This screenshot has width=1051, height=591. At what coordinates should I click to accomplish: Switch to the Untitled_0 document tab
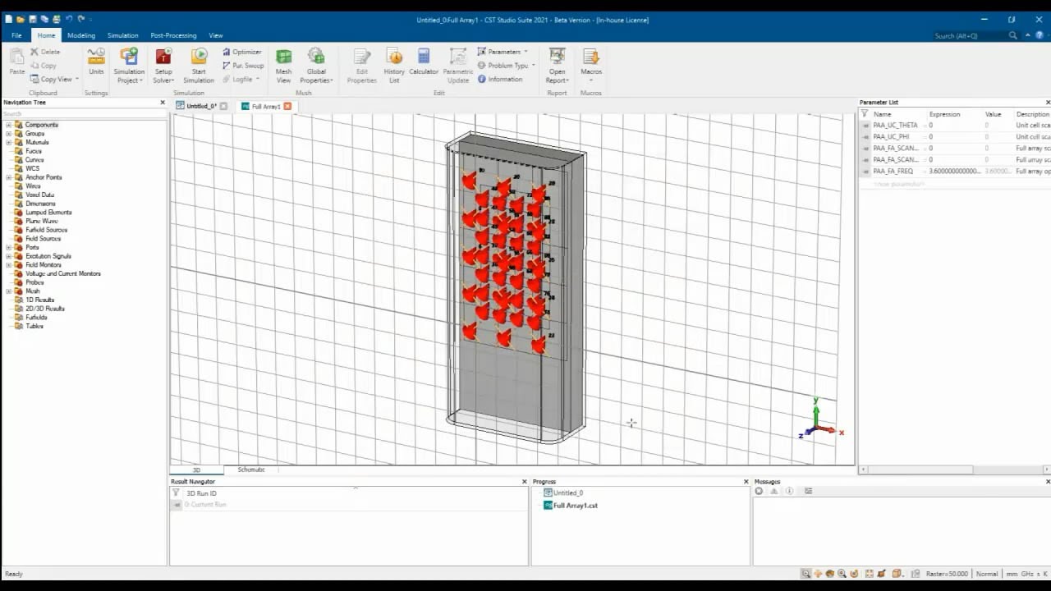coord(201,106)
